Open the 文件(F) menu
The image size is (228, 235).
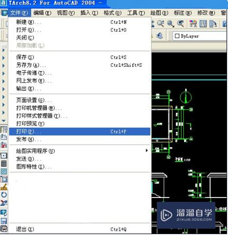(x=19, y=13)
